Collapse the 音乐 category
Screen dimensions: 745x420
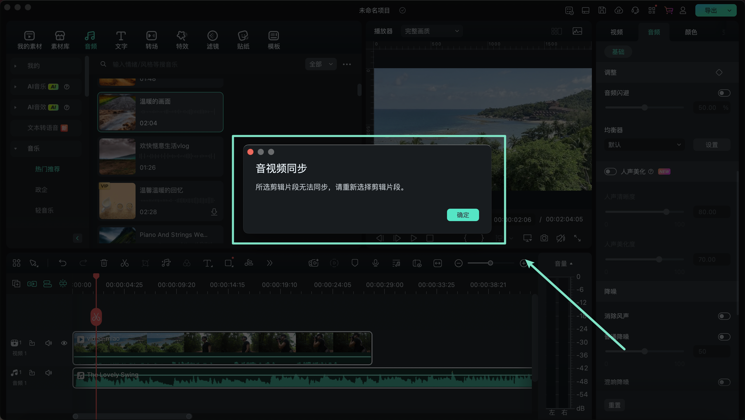point(15,149)
